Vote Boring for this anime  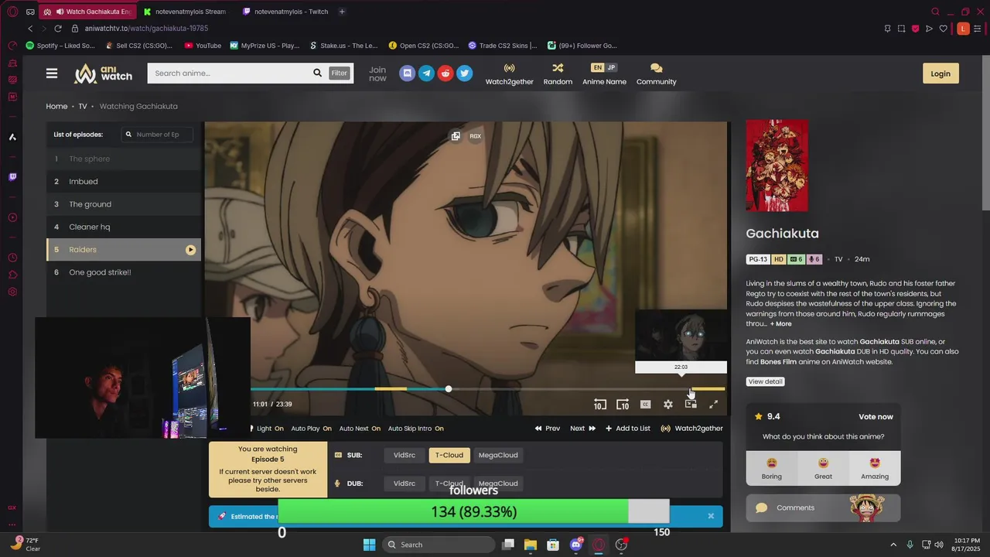[x=771, y=468]
